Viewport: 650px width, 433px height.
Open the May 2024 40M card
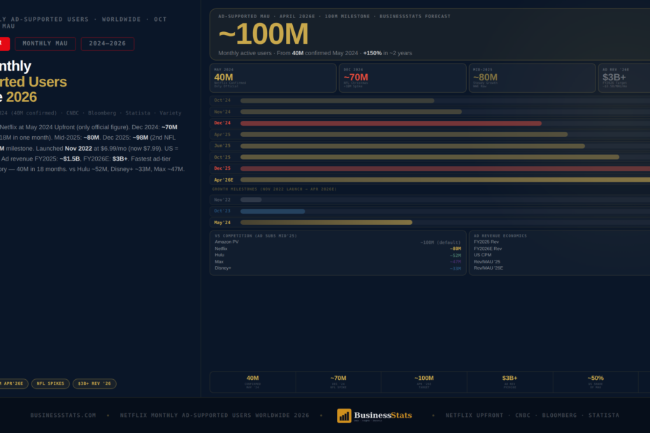[x=273, y=78]
